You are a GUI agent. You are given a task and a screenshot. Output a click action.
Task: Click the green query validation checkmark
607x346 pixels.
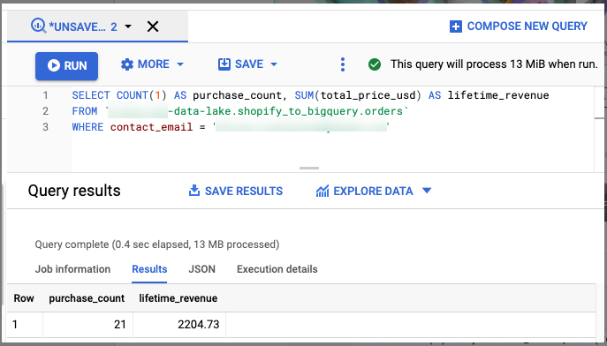(375, 64)
